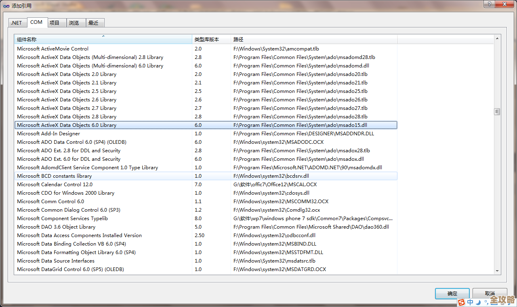Image resolution: width=517 pixels, height=307 pixels.
Task: Open the 浏览 tab
Action: pyautogui.click(x=76, y=23)
